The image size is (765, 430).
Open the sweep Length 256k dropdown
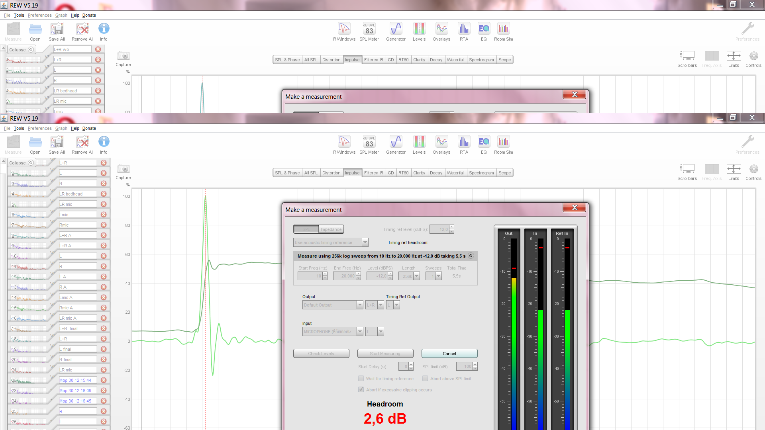coord(417,276)
